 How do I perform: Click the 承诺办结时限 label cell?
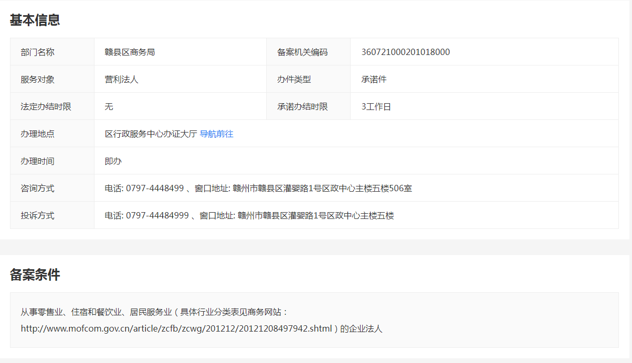pos(308,106)
